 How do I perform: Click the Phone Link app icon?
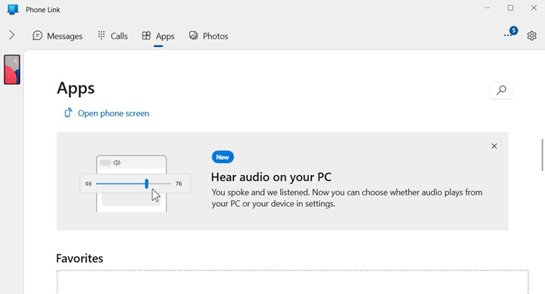point(13,9)
